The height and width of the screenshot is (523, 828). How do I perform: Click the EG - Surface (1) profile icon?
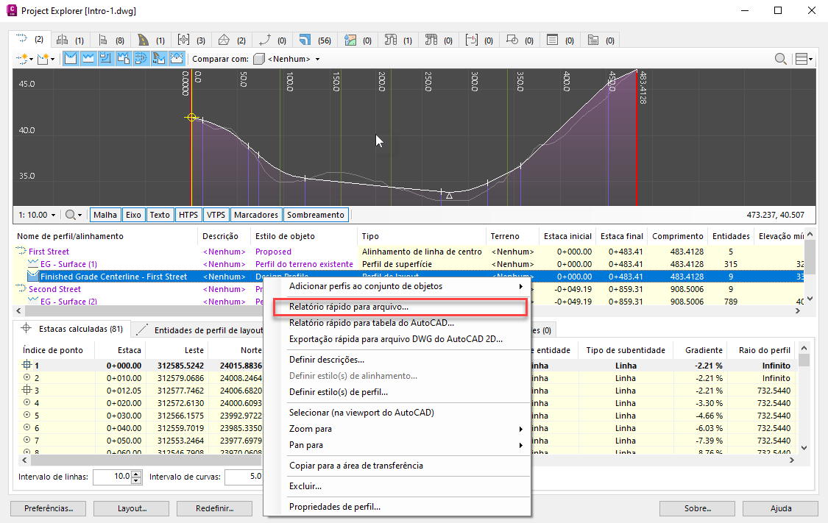[x=33, y=264]
